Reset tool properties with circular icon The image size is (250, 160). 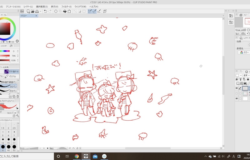(14, 116)
